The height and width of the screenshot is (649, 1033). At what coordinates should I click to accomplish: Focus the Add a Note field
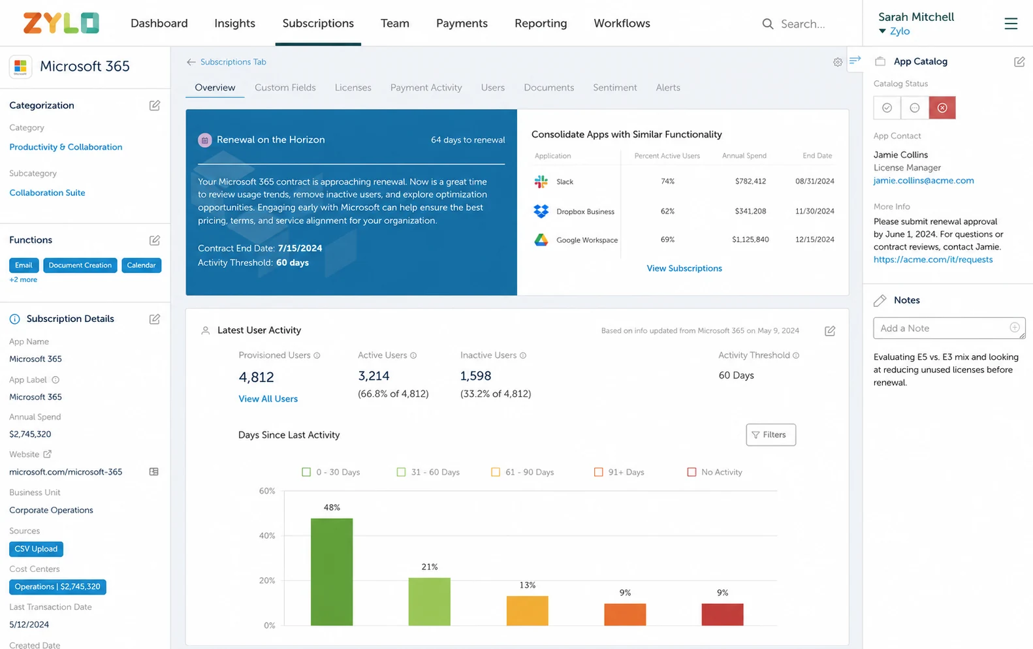pyautogui.click(x=948, y=328)
